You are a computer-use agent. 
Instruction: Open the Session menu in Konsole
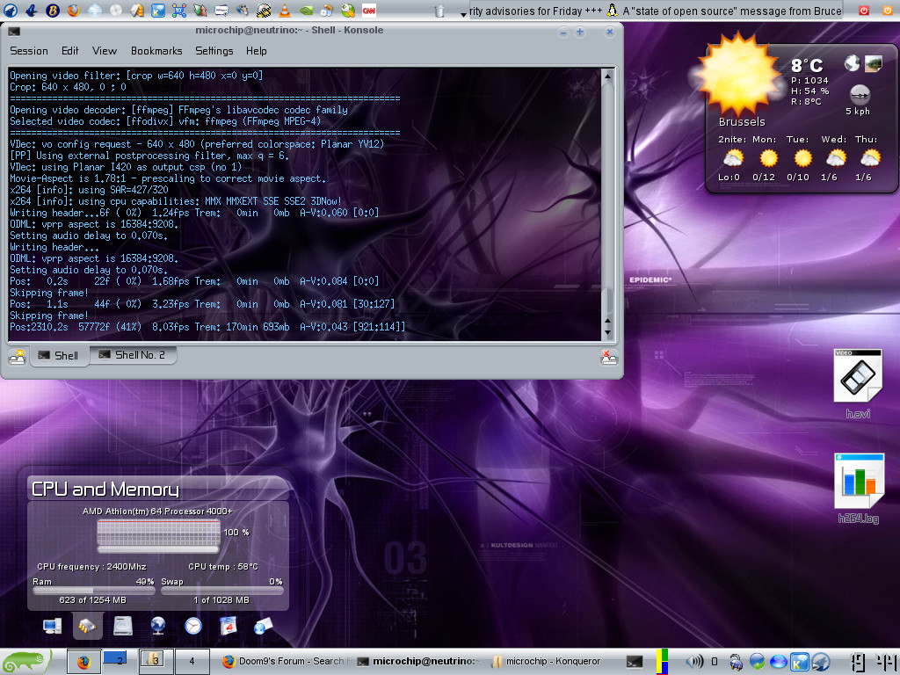click(29, 51)
